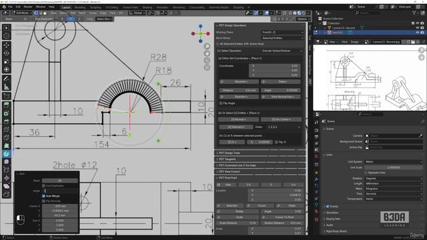Viewport: 427px width, 240px height.
Task: Expand the PDT Tangents panel
Action: (x=260, y=159)
